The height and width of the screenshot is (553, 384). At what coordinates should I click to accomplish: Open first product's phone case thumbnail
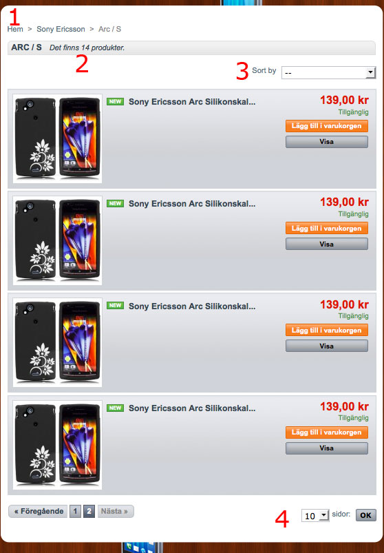pos(57,138)
